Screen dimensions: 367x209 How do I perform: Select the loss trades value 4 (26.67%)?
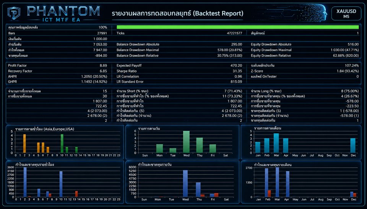tap(350, 96)
